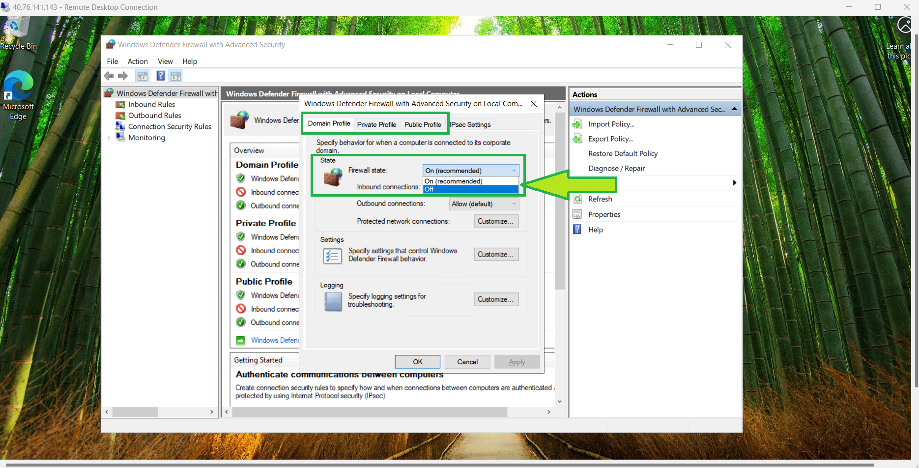919x468 pixels.
Task: Click the Export Policy icon in Actions
Action: tap(578, 139)
